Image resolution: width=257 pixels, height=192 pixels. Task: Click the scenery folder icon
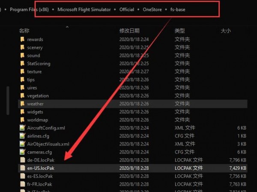pos(22,47)
